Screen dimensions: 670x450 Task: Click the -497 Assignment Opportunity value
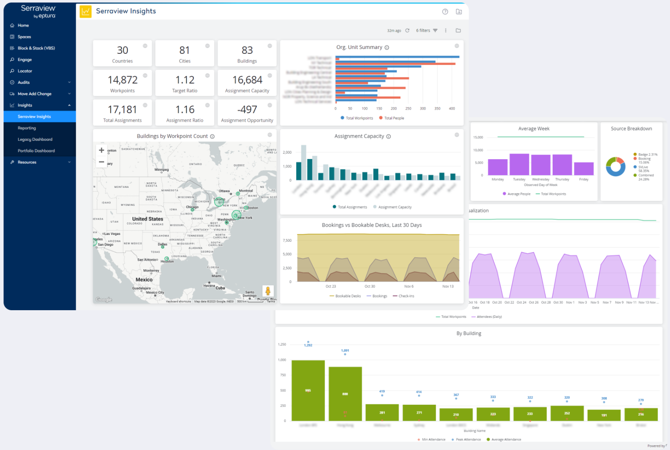[247, 110]
